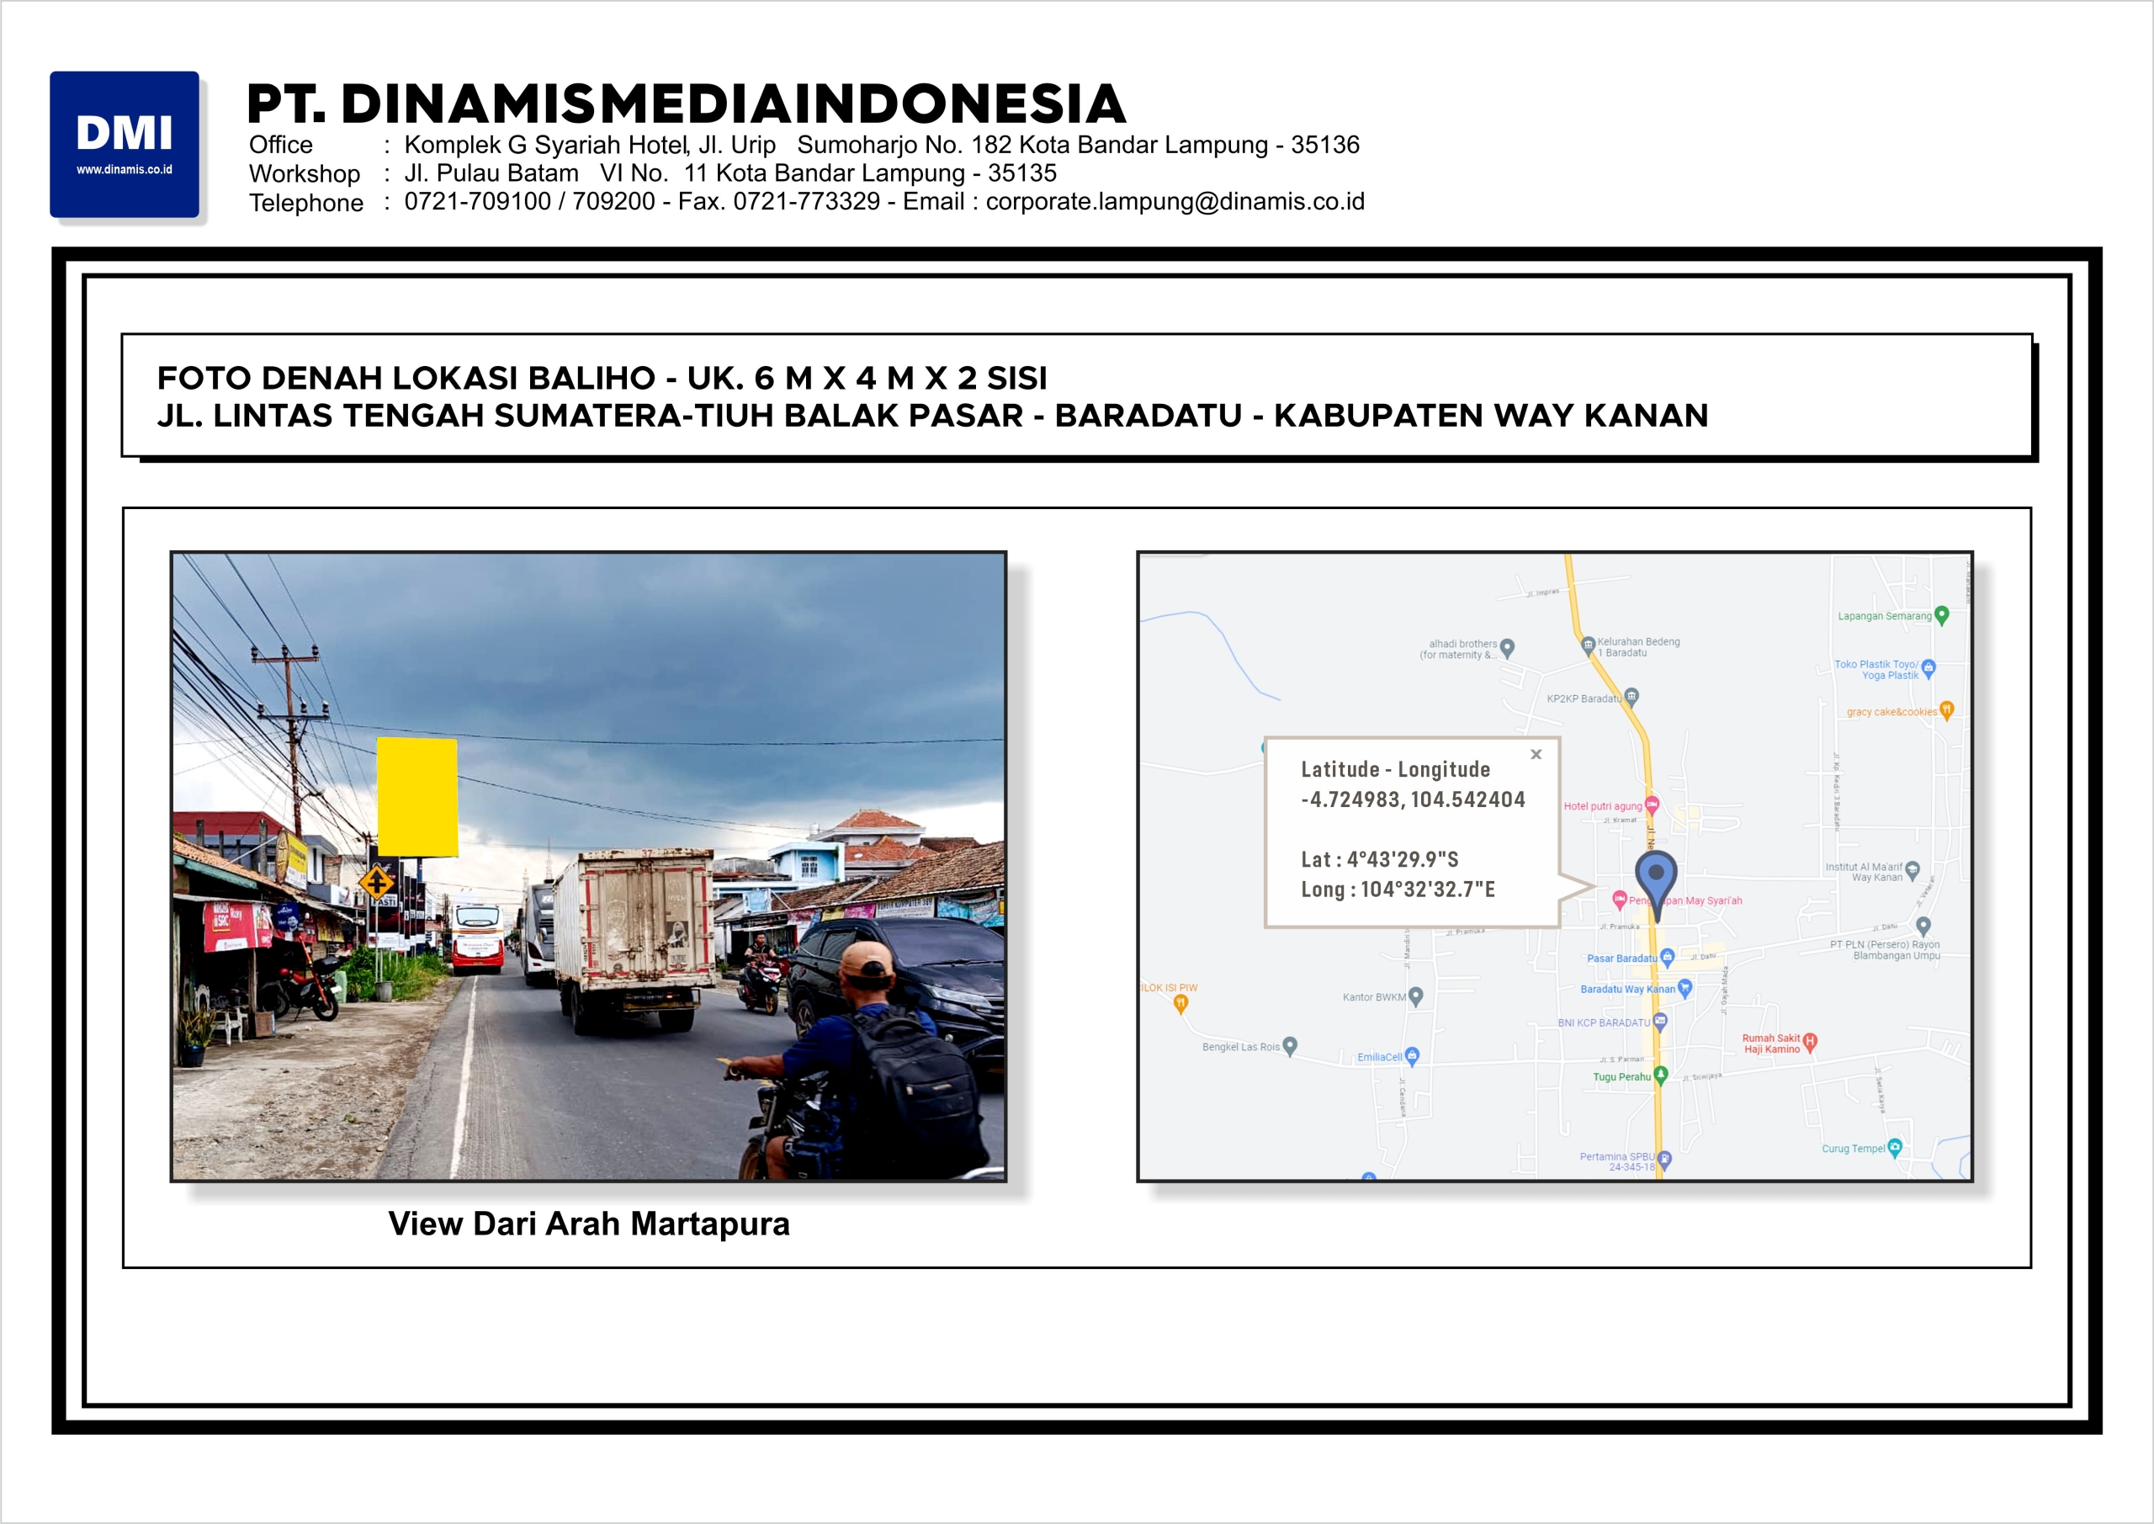Viewport: 2154px width, 1524px height.
Task: Click Rumah Sakit Haji Kamino hospital marker
Action: coord(1810,1041)
